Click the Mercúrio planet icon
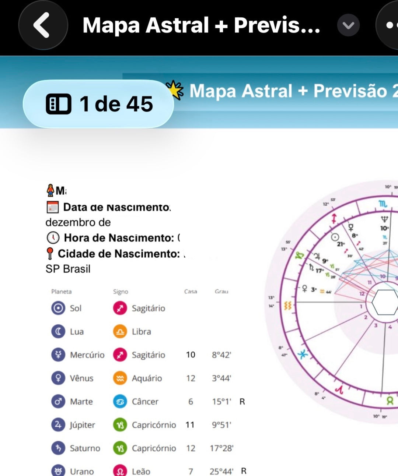The width and height of the screenshot is (398, 476). pyautogui.click(x=58, y=355)
